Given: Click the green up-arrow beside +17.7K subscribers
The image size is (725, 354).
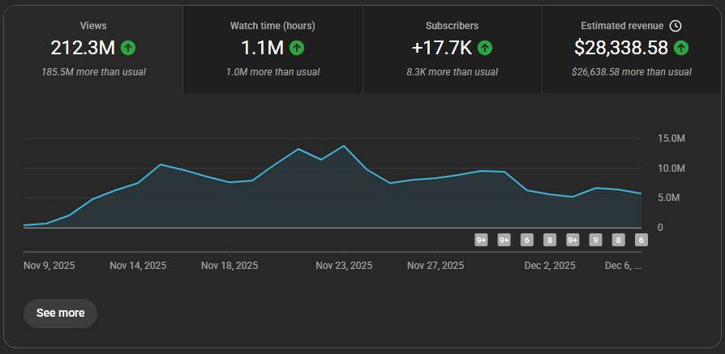Looking at the screenshot, I should [x=485, y=48].
